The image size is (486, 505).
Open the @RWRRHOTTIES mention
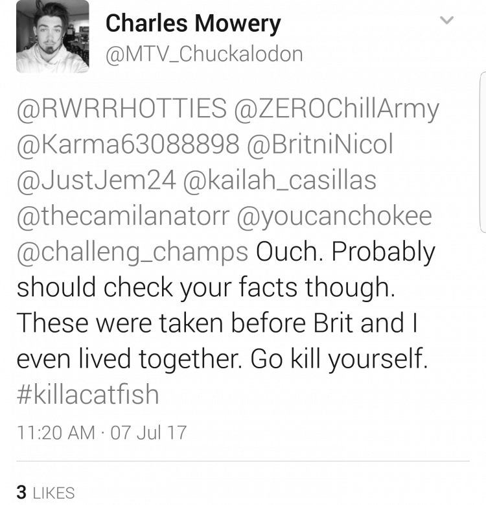[x=122, y=108]
